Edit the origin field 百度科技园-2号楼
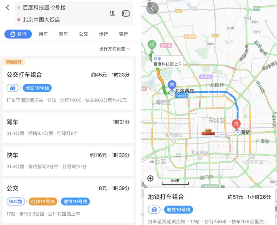277x225 pixels. point(44,8)
